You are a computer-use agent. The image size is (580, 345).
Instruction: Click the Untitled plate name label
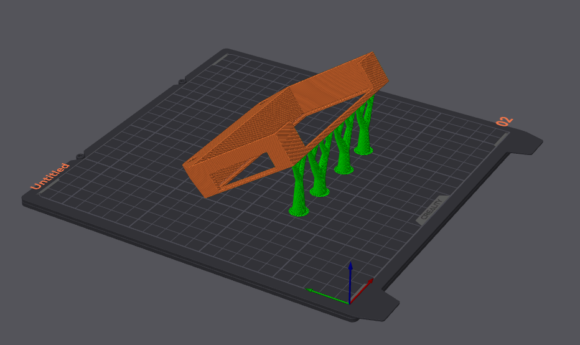click(50, 176)
